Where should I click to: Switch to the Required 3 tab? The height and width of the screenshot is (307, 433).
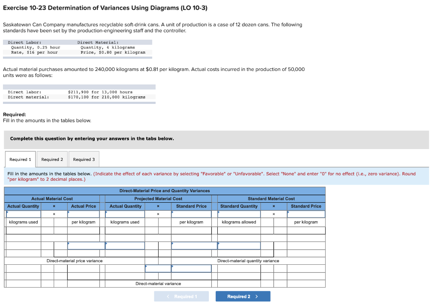click(83, 159)
